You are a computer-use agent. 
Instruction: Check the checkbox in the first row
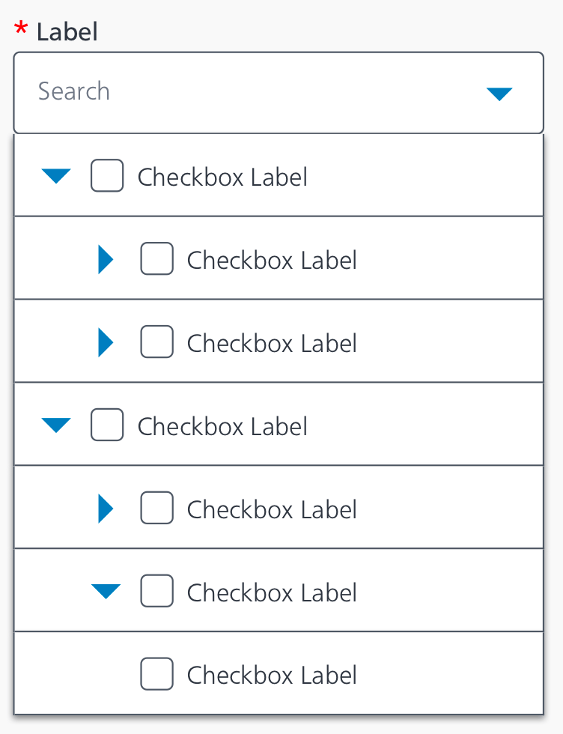(107, 177)
